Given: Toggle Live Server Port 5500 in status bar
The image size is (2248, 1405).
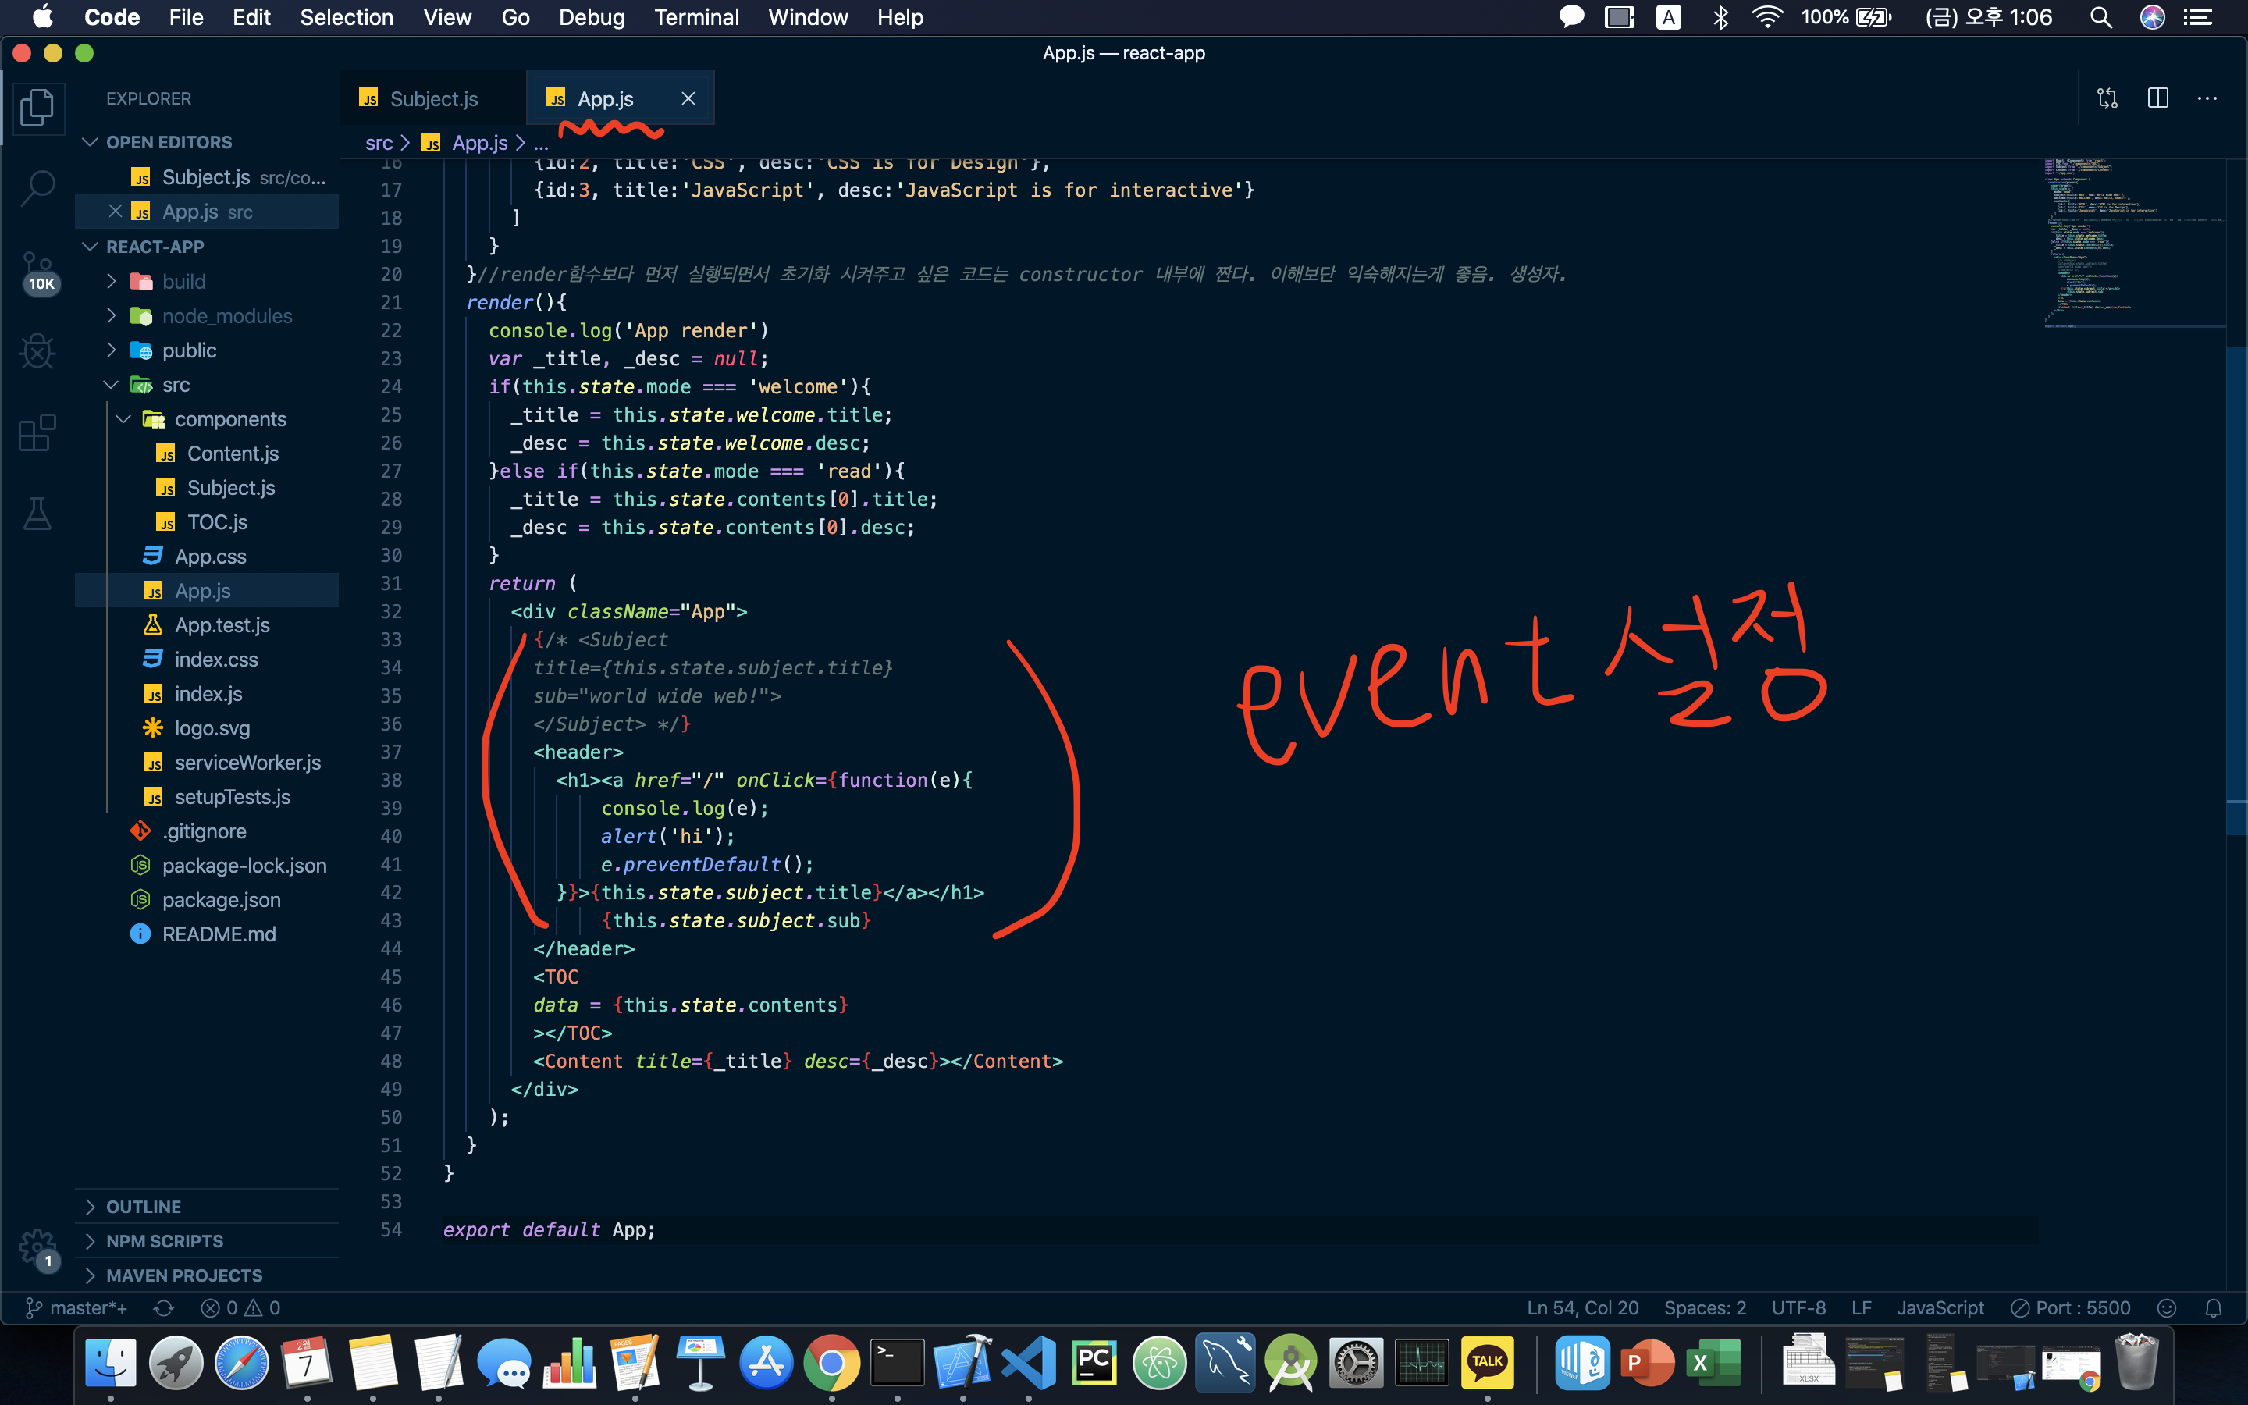Looking at the screenshot, I should coord(2071,1307).
